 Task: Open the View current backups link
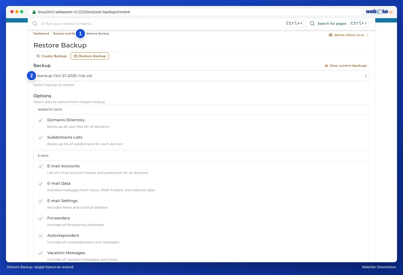pos(346,66)
